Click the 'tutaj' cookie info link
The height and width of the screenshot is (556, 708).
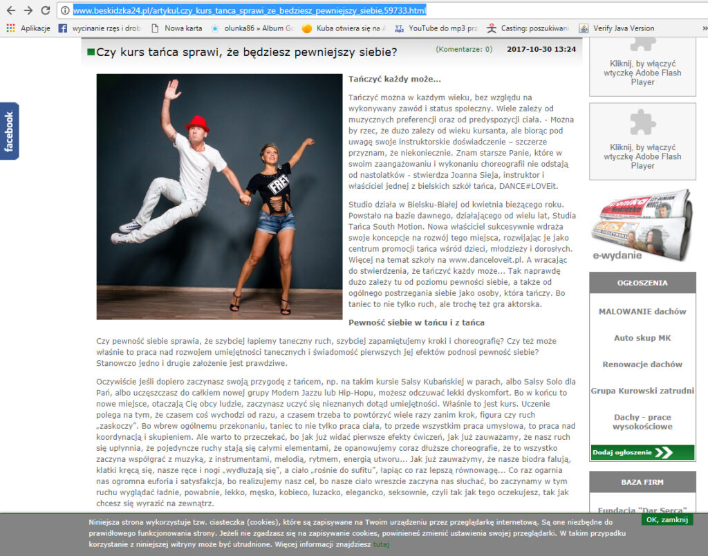point(381,545)
